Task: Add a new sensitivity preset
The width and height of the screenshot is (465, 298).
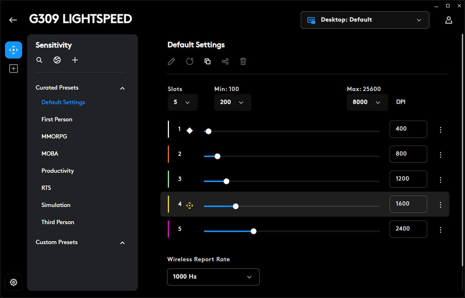Action: pyautogui.click(x=75, y=60)
